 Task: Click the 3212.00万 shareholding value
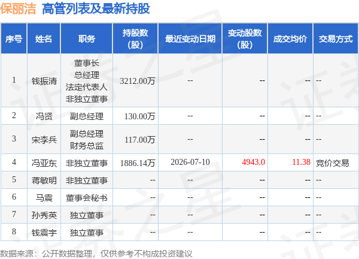tap(138, 81)
